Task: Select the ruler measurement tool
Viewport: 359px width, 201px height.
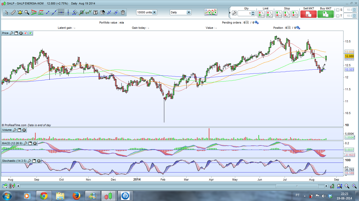Action: 13,12
